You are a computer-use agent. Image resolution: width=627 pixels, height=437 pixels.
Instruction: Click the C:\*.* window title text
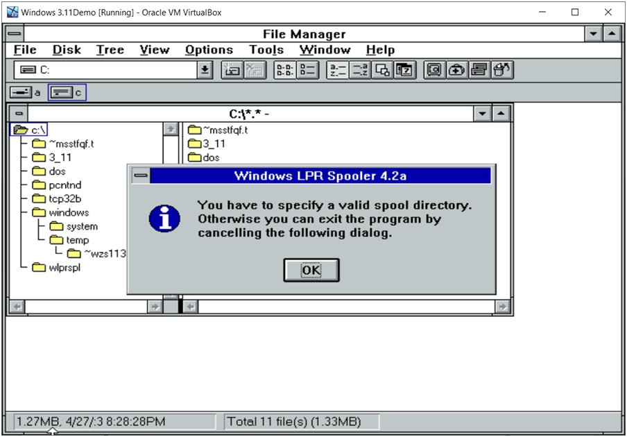coord(249,114)
